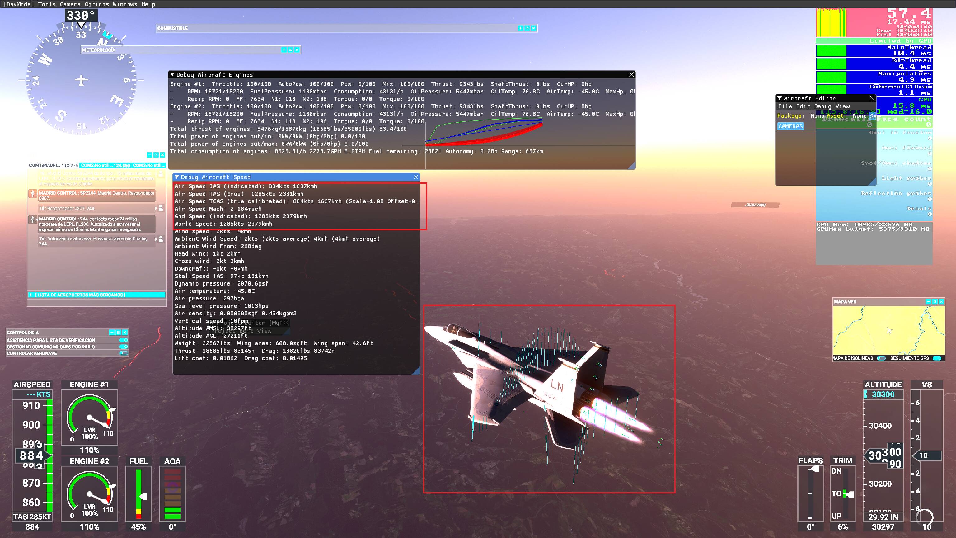Close the Debug Aircraft Engines window
956x538 pixels.
(631, 75)
